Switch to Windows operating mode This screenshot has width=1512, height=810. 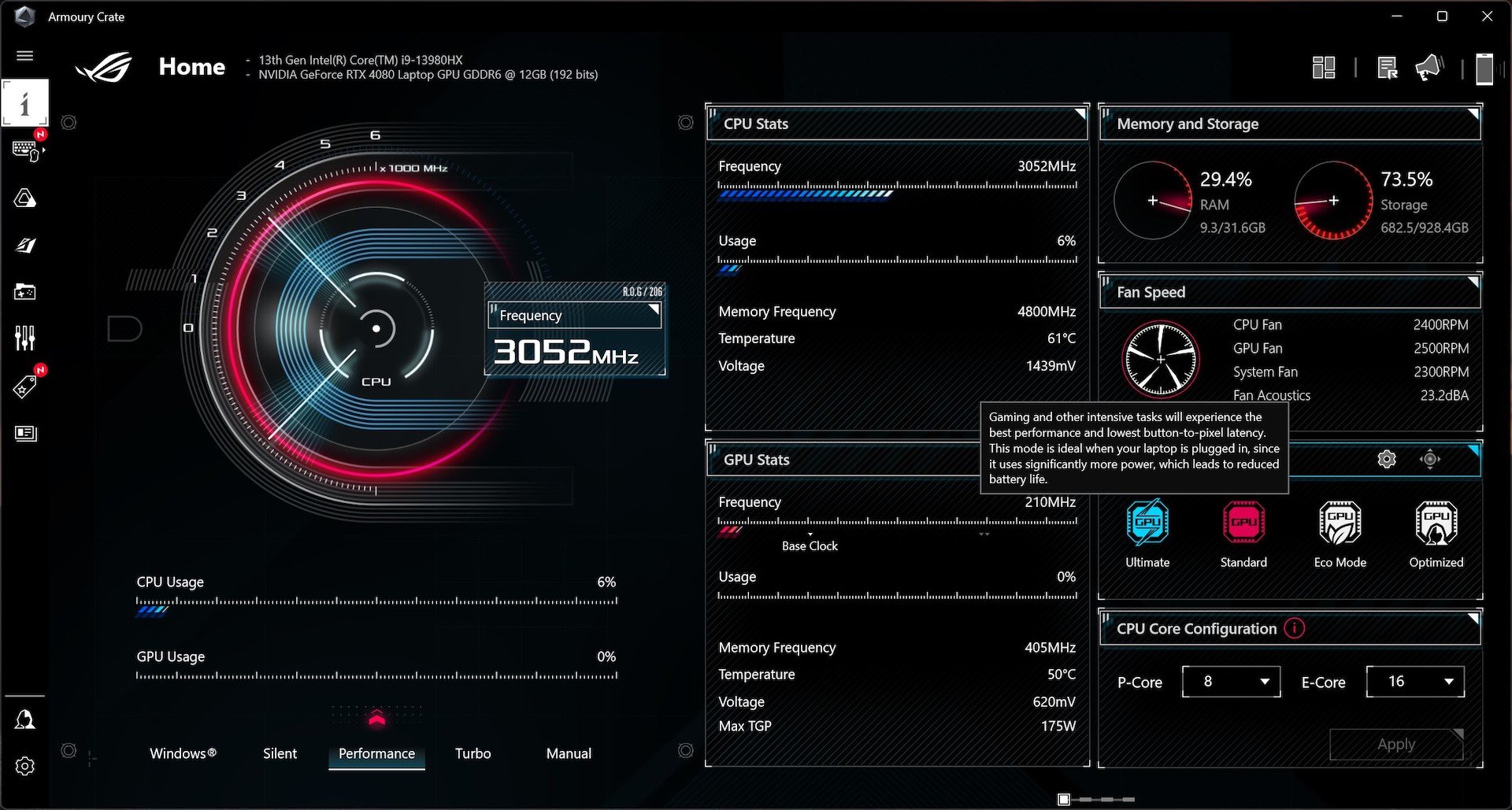(183, 753)
